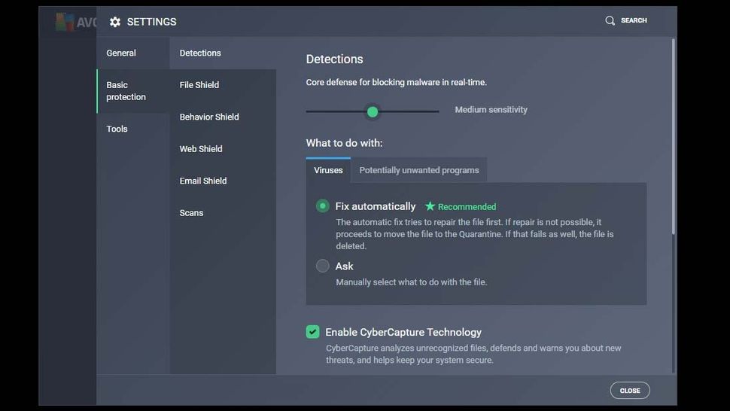Click 'Manually select what to do' description
This screenshot has height=411, width=730.
coord(411,282)
